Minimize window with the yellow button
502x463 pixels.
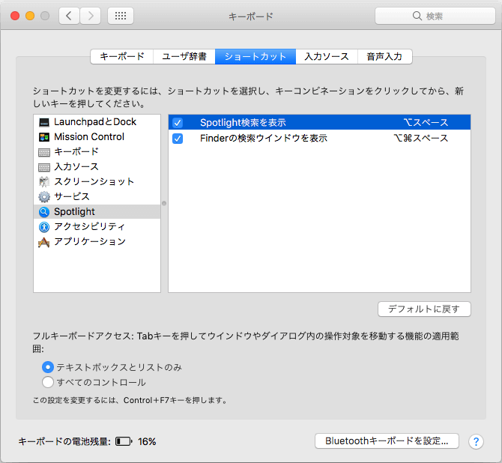[30, 16]
